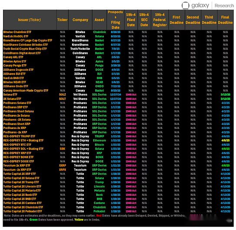Select the Issuer (Ticker) column header
The height and width of the screenshot is (230, 236).
click(x=29, y=20)
